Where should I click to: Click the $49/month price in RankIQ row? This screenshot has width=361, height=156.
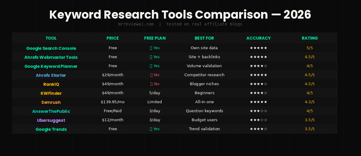click(113, 84)
